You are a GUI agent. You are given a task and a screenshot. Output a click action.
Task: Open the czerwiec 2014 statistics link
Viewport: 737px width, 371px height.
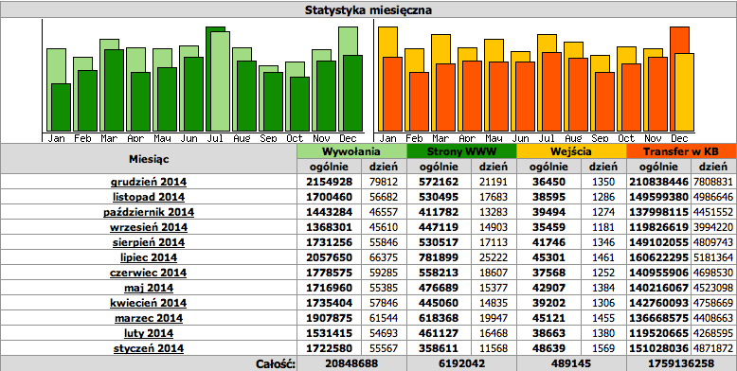pos(149,273)
